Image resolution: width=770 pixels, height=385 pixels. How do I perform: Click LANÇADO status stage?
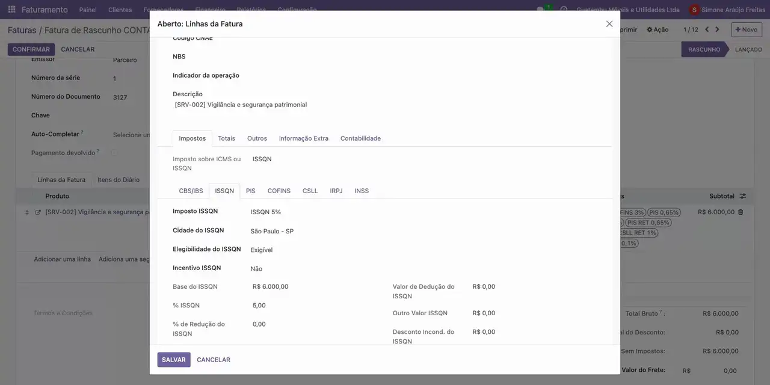tap(748, 49)
